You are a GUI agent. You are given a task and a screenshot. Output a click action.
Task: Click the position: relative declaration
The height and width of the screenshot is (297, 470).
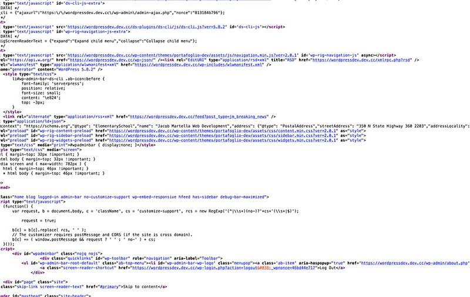pyautogui.click(x=43, y=88)
